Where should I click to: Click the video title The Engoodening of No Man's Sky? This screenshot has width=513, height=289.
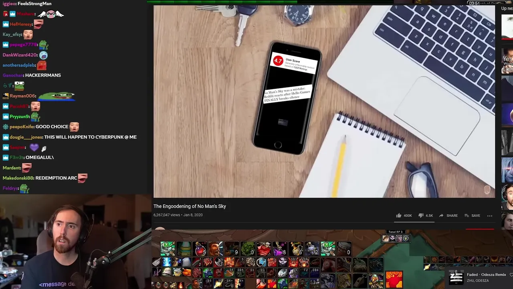(x=190, y=206)
